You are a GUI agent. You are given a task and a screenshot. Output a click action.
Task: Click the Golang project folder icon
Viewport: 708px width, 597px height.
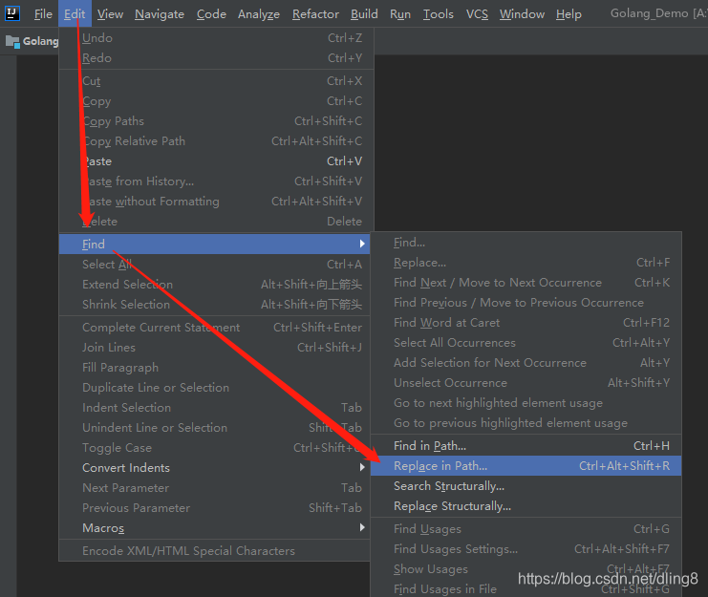pyautogui.click(x=12, y=41)
